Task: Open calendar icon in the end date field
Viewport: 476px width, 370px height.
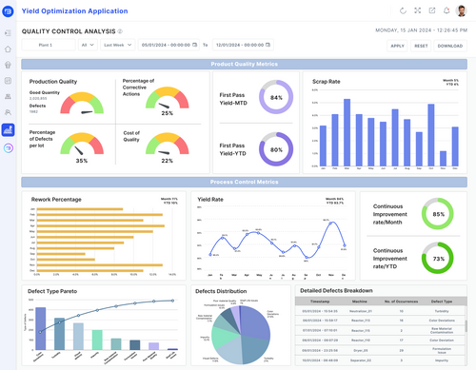Action: [x=268, y=45]
